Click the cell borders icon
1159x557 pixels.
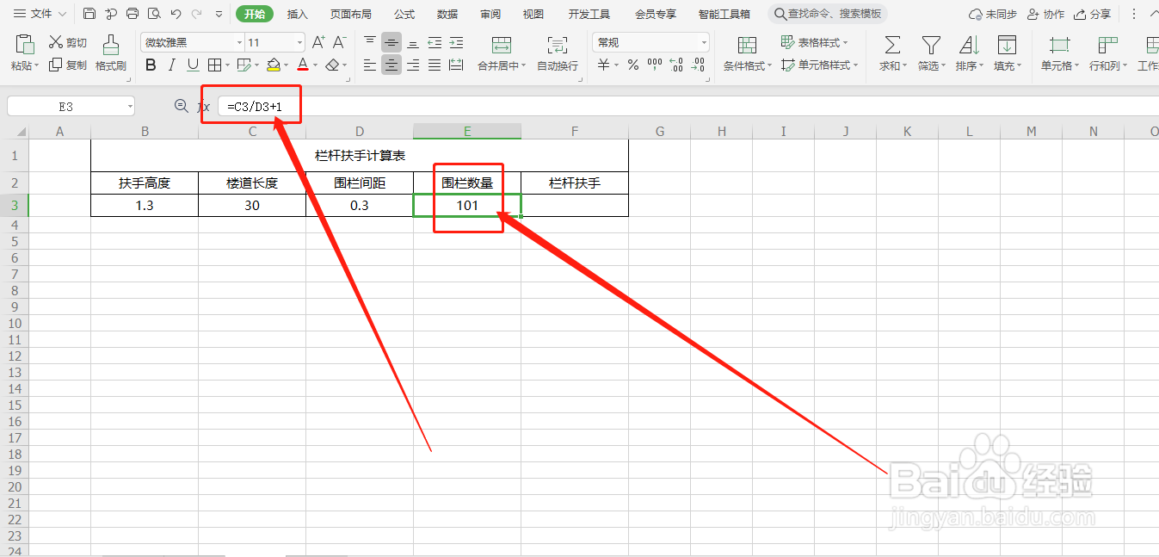(214, 65)
